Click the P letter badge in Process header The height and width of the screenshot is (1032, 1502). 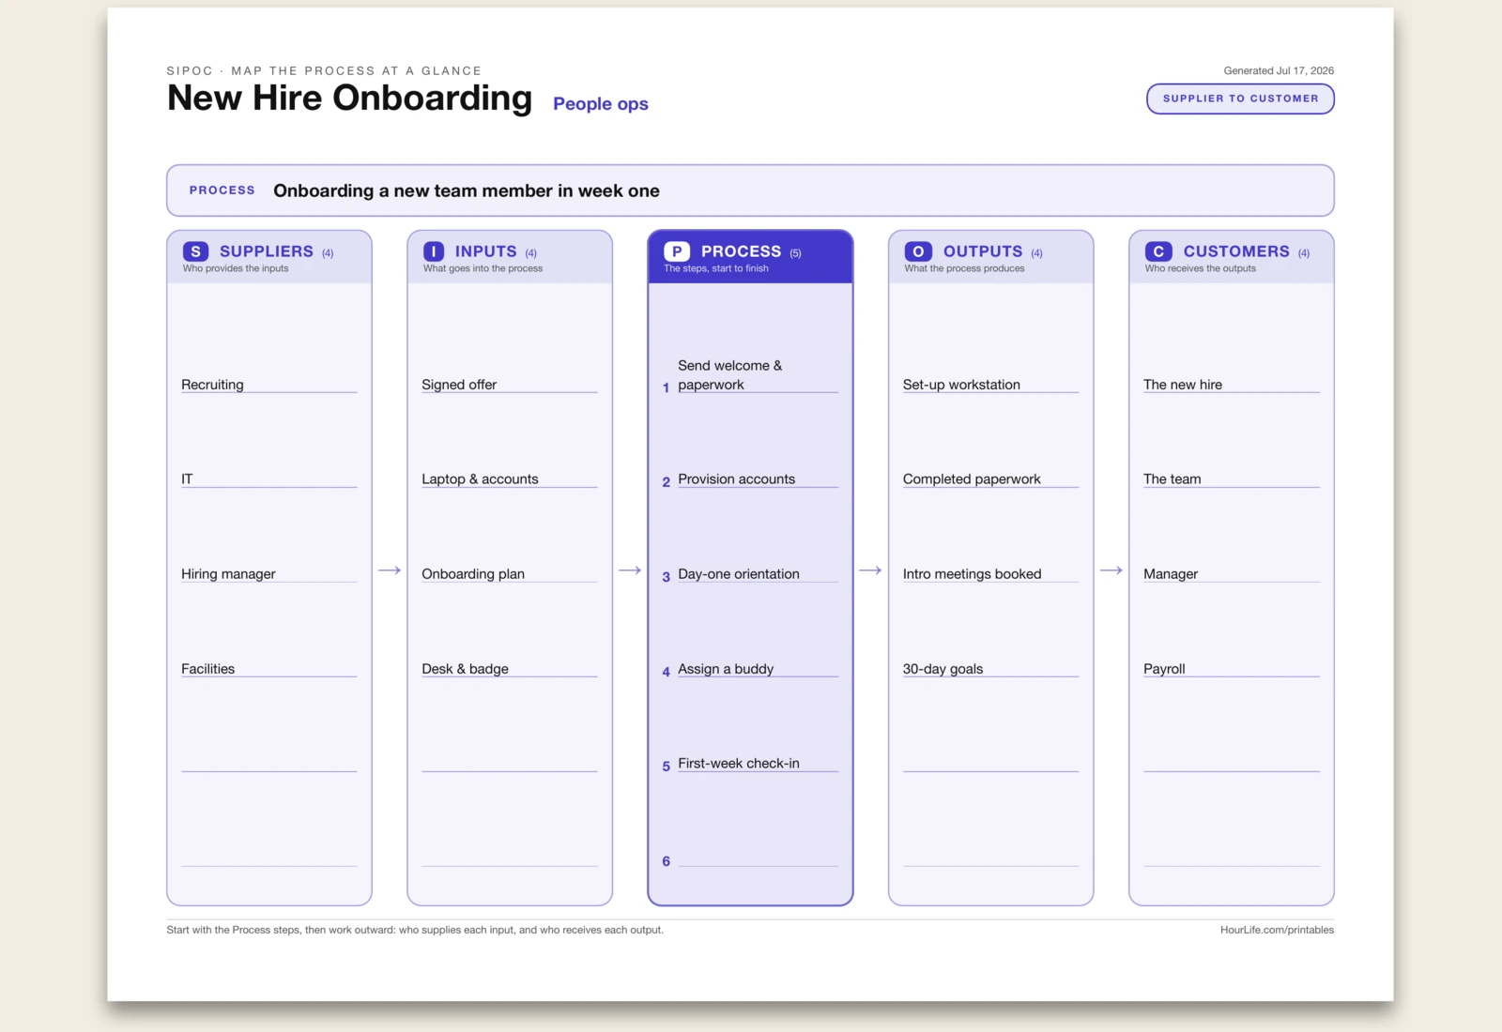click(x=677, y=251)
